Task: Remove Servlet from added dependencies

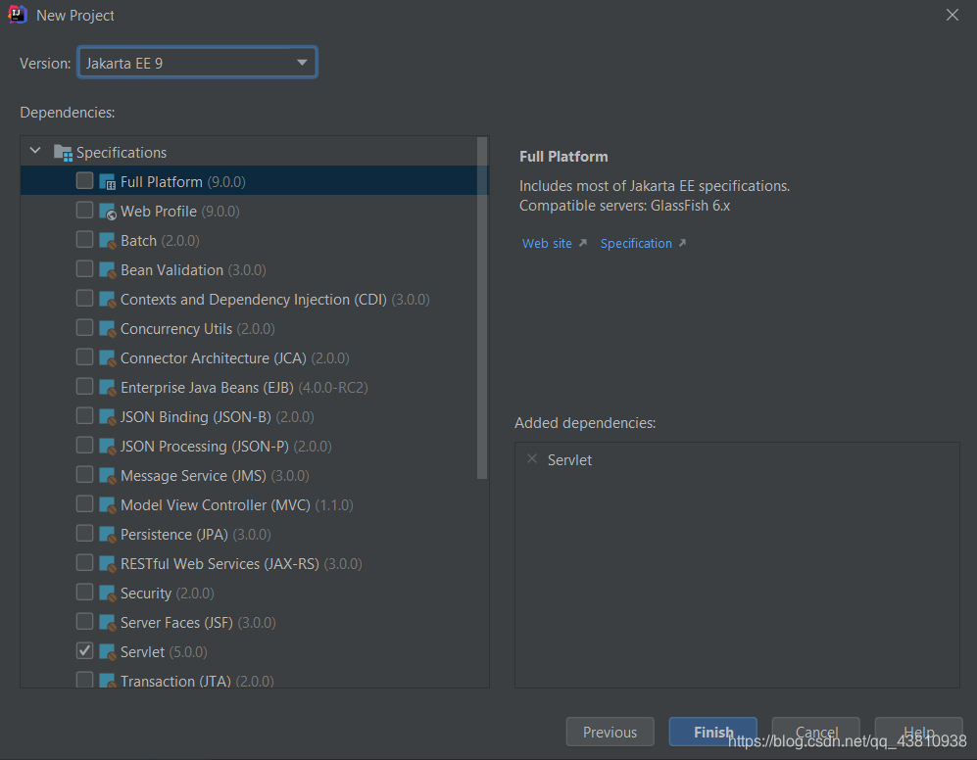Action: (531, 459)
